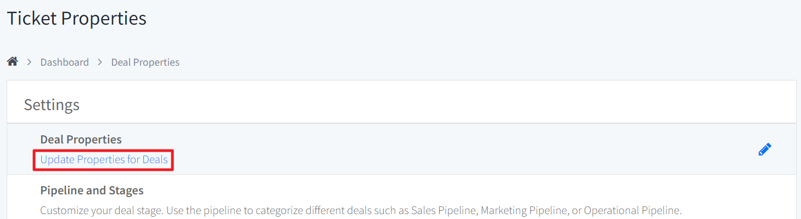
Task: Select the bold Deal Properties row heading
Action: point(81,140)
